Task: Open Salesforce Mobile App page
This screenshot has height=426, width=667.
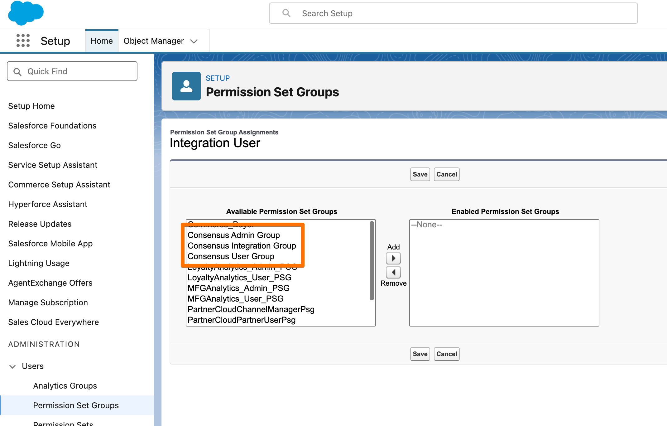Action: tap(50, 244)
